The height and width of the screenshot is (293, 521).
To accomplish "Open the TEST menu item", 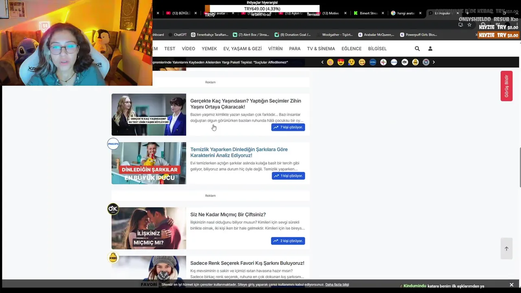I will coord(170,48).
